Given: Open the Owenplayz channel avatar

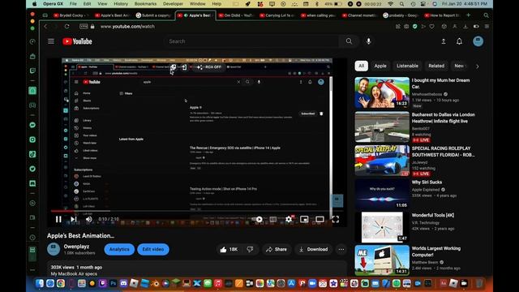Looking at the screenshot, I should [54, 249].
